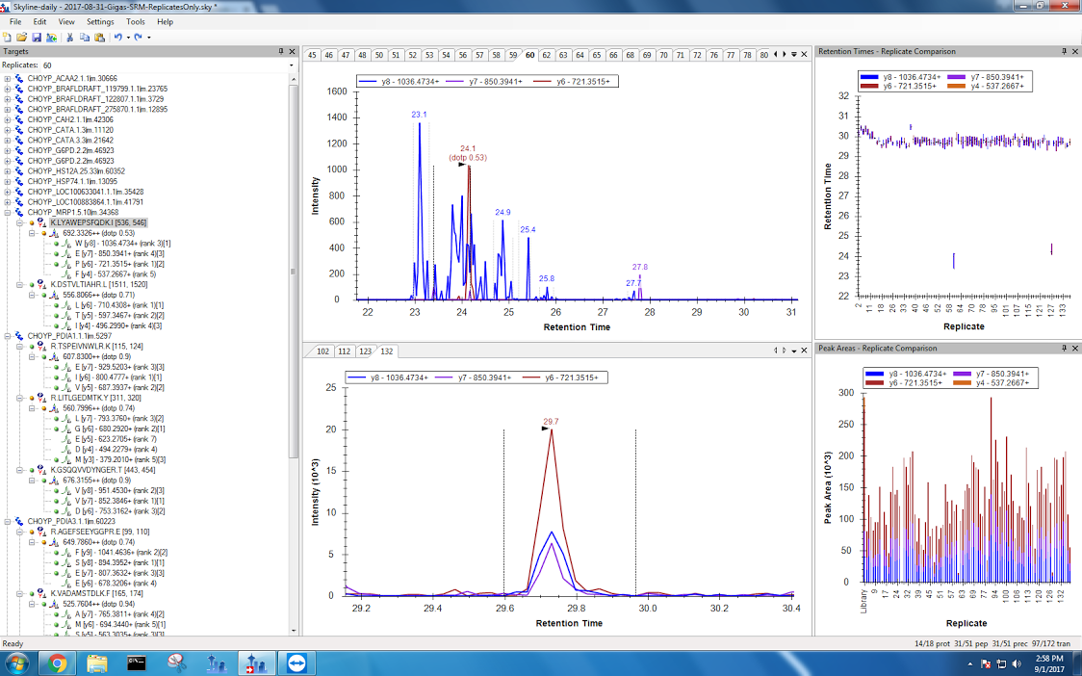Switch to chromatogram tab 123
Screen dimensions: 1082x676
[365, 351]
